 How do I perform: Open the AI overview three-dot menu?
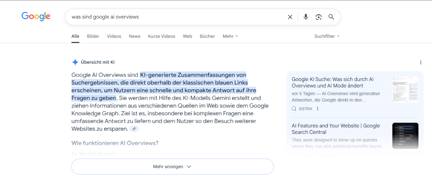(x=420, y=63)
